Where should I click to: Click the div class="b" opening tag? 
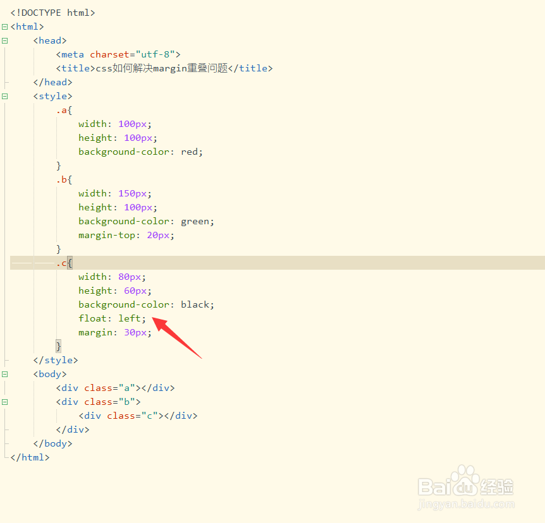[x=99, y=402]
